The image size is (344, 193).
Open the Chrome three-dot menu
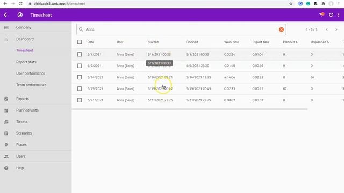tap(339, 4)
